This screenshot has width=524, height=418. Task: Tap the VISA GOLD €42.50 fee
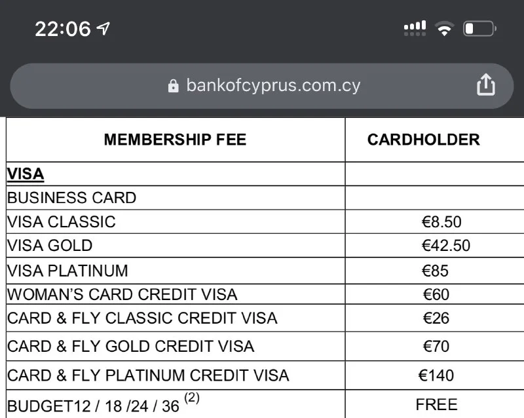446,246
